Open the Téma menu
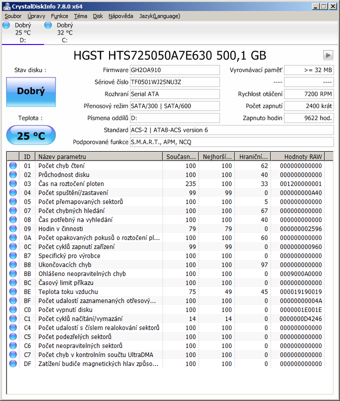 80,16
